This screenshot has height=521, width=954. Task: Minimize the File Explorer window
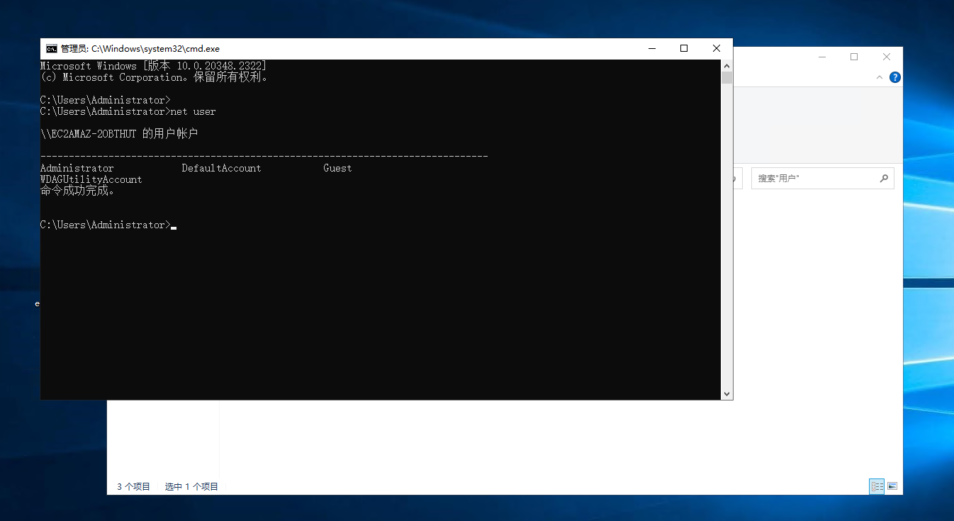[821, 57]
